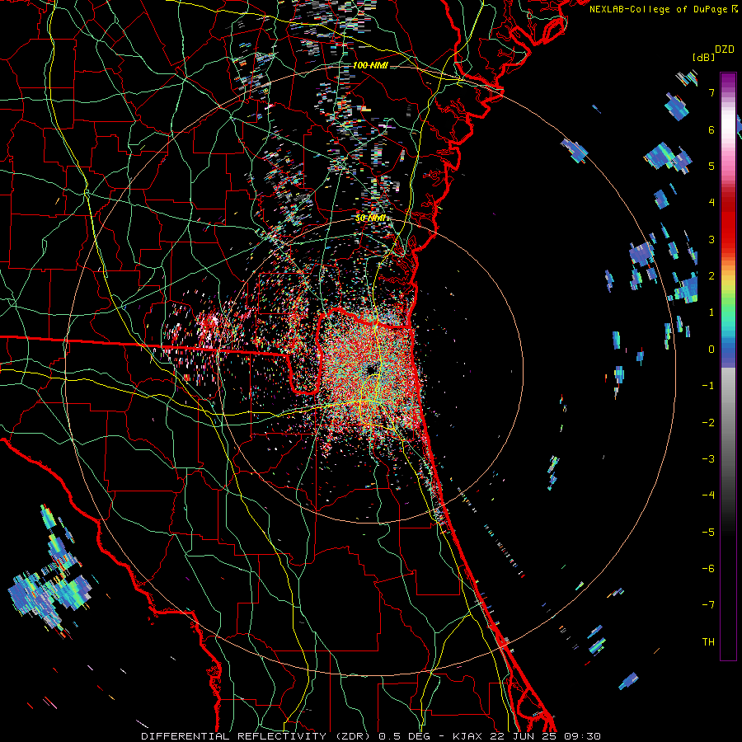This screenshot has width=742, height=742.
Task: Click the 100 NMI range ring label
Action: point(370,65)
